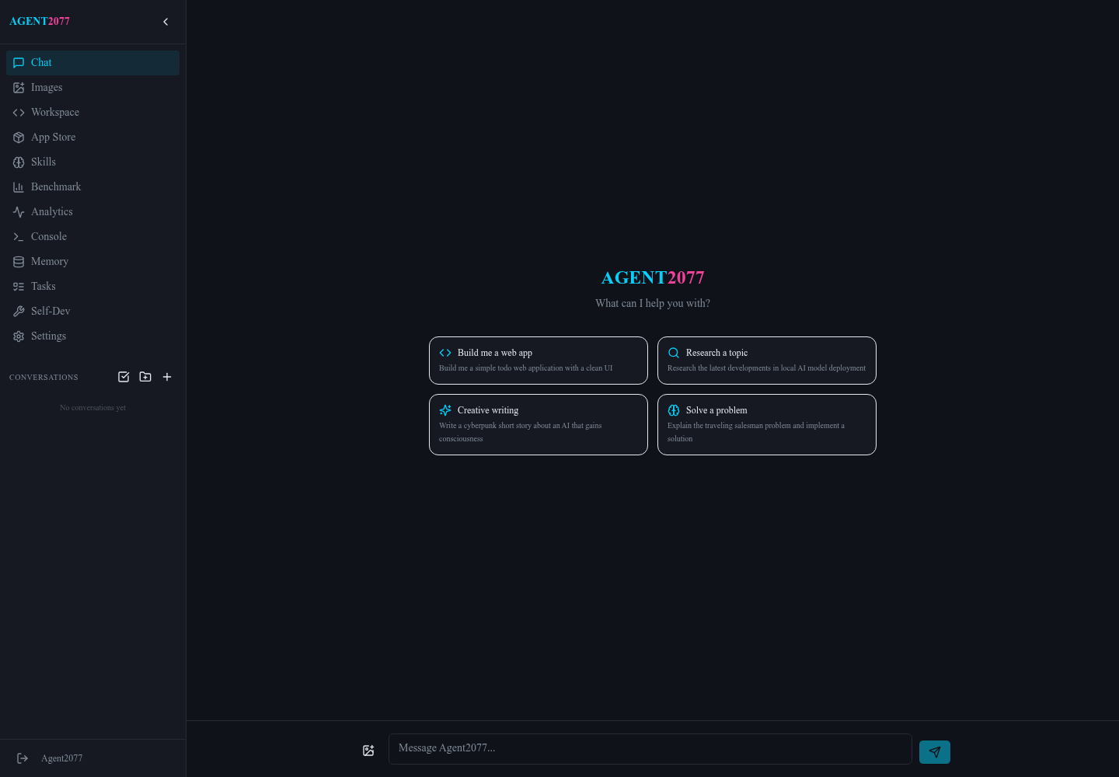
Task: Collapse the sidebar with the chevron arrow
Action: (166, 22)
